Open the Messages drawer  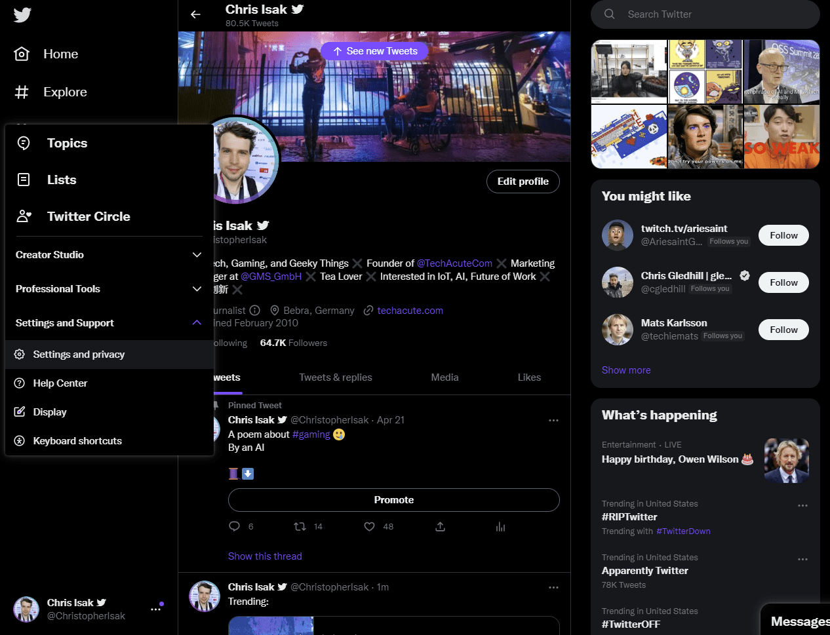pyautogui.click(x=795, y=620)
